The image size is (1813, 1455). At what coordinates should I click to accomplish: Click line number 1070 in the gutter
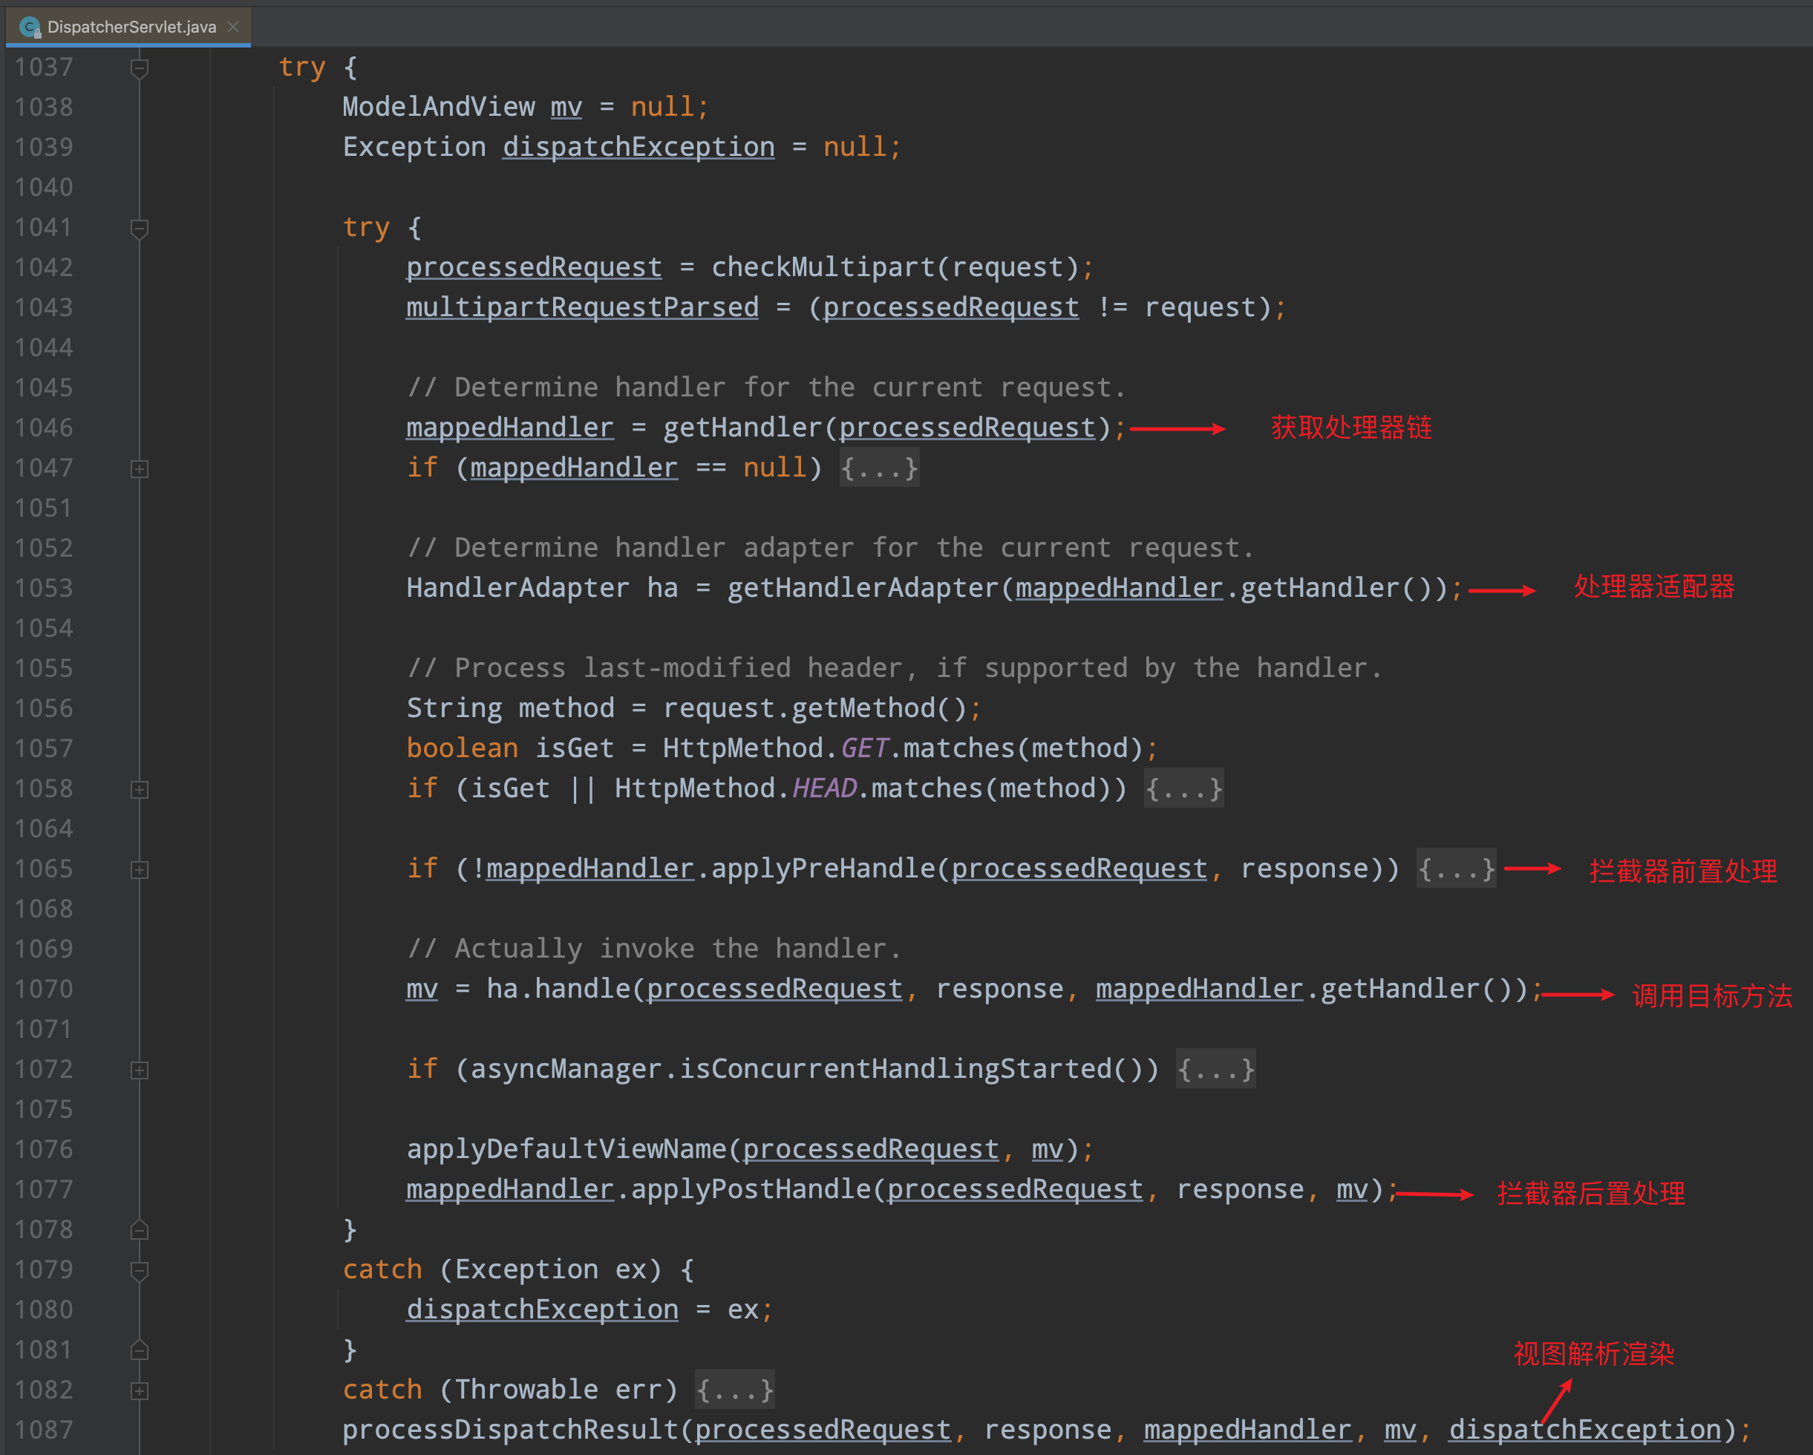pos(44,989)
